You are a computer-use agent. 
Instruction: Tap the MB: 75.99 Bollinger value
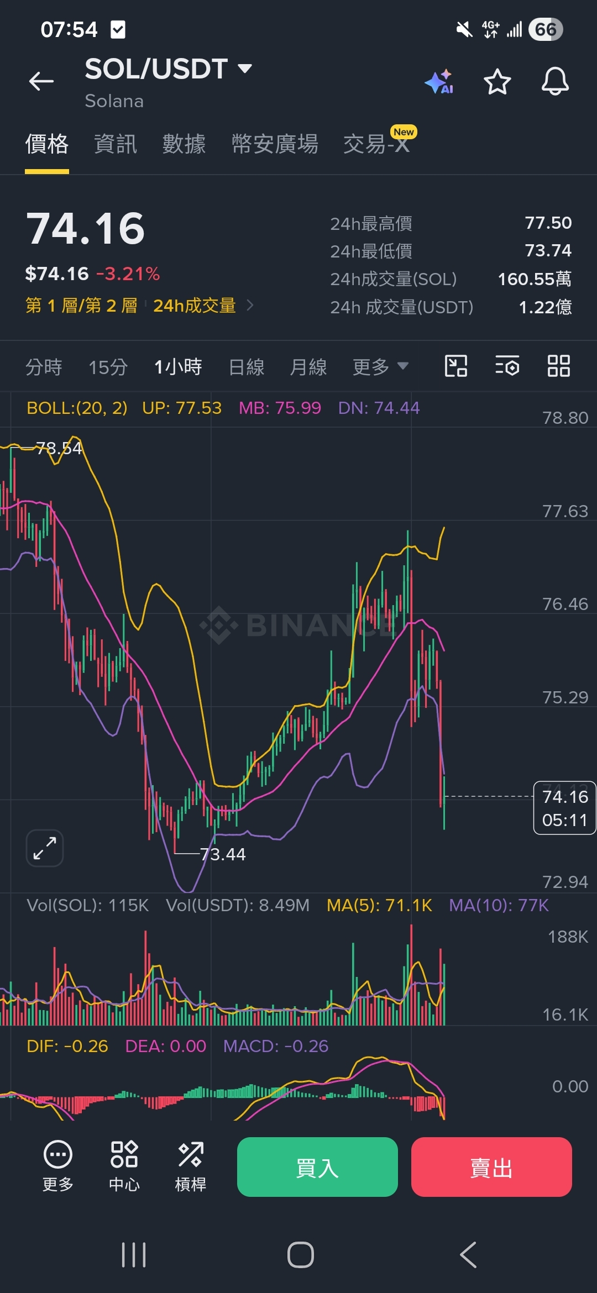point(280,408)
